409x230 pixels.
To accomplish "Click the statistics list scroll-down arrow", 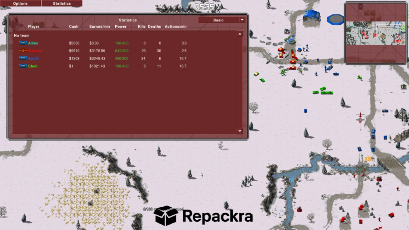I will 240,131.
